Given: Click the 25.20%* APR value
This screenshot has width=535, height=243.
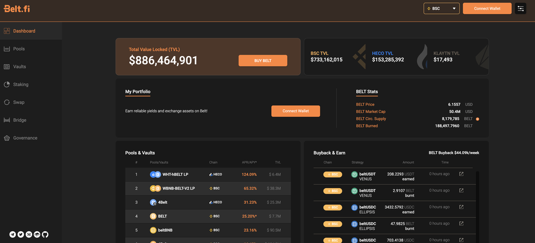Looking at the screenshot, I should tap(249, 216).
